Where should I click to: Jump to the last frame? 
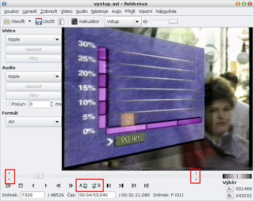pyautogui.click(x=121, y=186)
